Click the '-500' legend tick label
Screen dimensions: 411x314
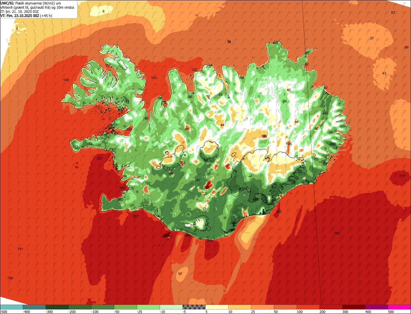pyautogui.click(x=4, y=312)
